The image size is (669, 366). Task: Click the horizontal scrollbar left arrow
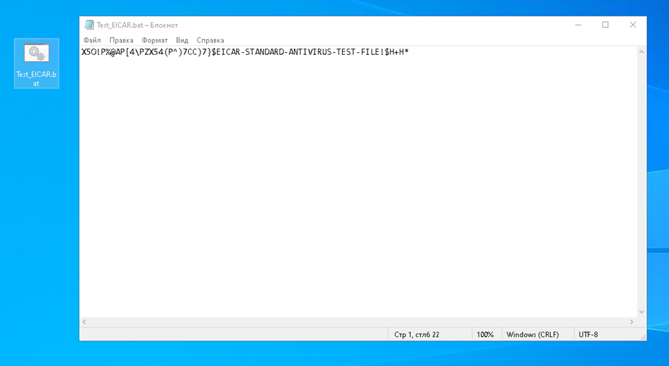tap(84, 322)
